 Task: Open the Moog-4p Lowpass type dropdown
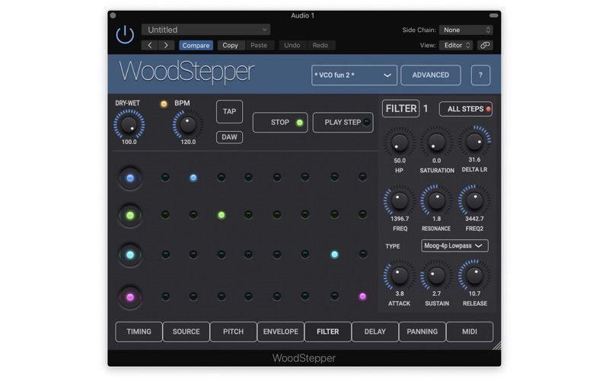pyautogui.click(x=454, y=245)
